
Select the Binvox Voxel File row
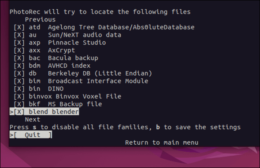coord(67,96)
